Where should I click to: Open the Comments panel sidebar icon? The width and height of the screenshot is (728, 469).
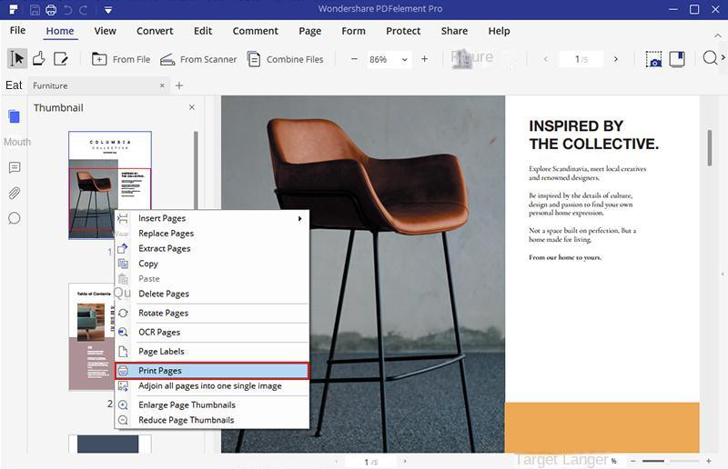click(14, 168)
